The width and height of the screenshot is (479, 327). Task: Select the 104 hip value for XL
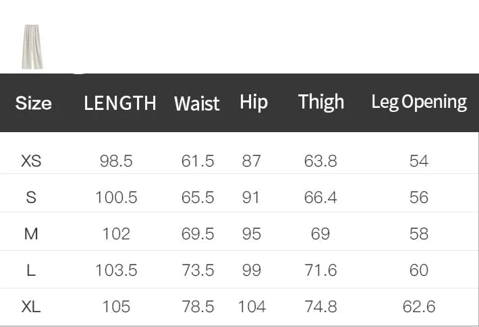coord(252,307)
